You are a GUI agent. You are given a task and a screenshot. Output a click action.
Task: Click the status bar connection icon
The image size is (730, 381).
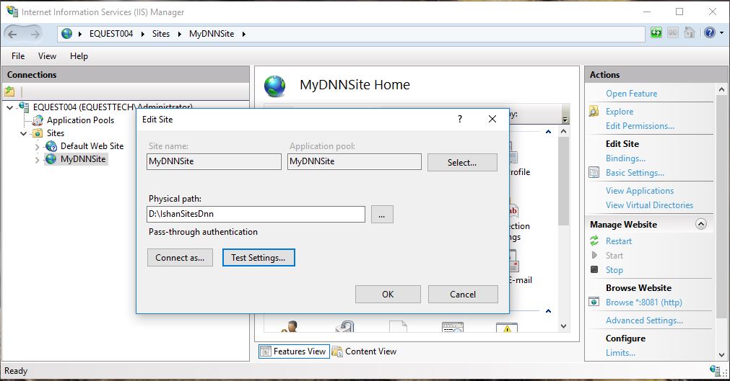tap(716, 370)
